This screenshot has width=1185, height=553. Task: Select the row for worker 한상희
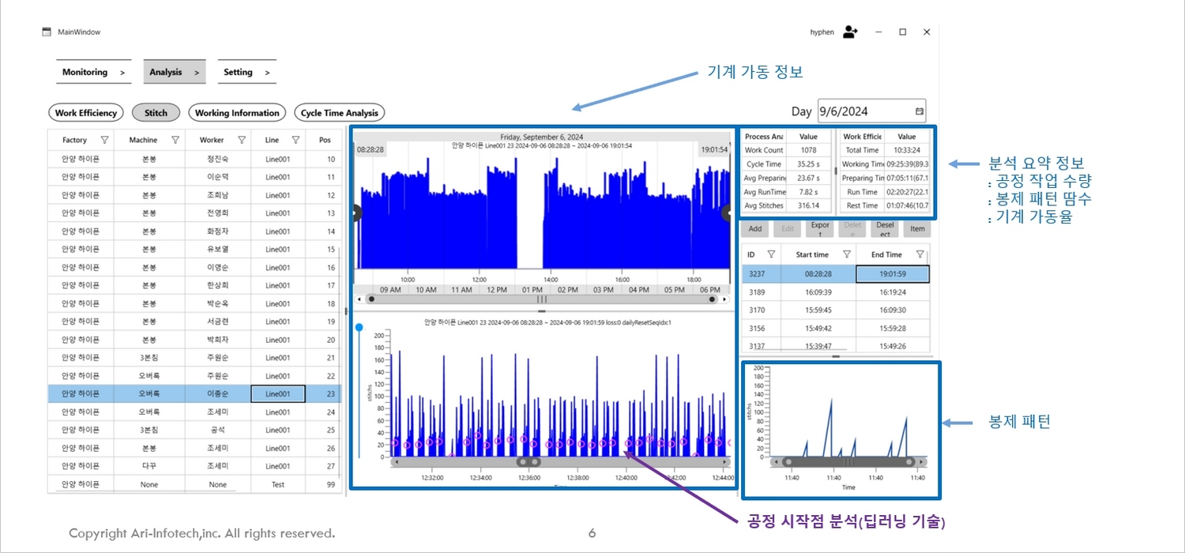194,285
